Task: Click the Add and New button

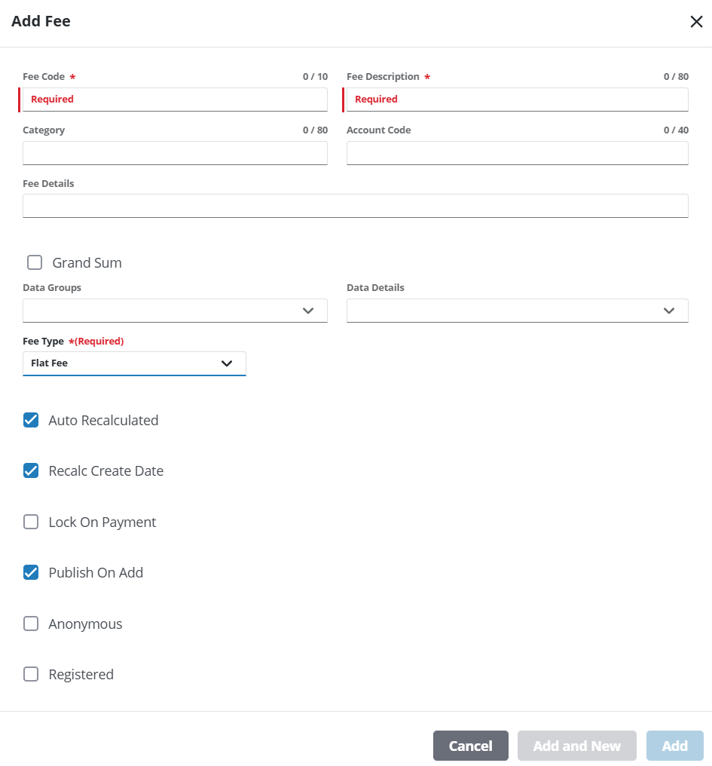Action: tap(576, 746)
